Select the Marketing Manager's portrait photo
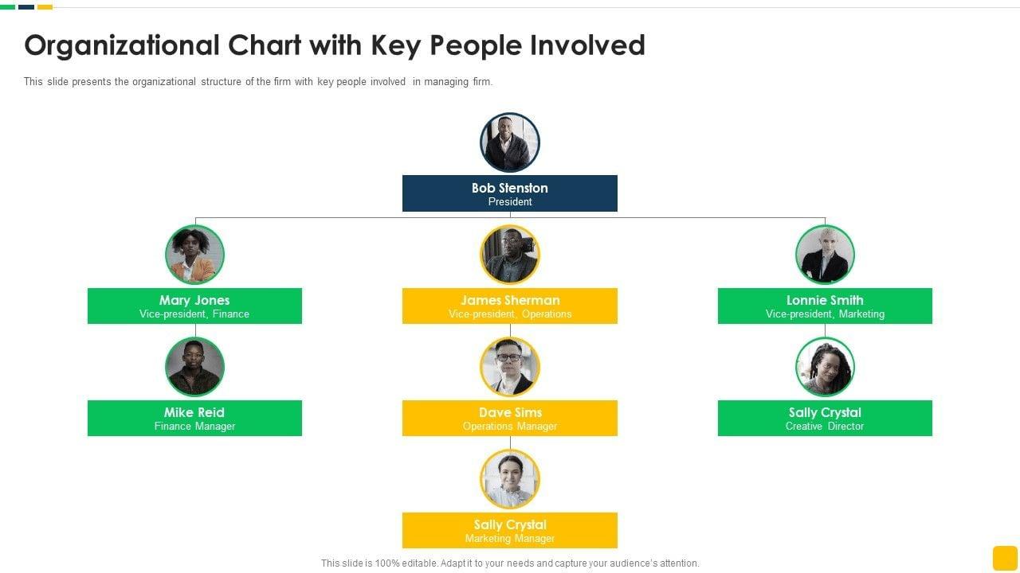The width and height of the screenshot is (1020, 573). [x=510, y=479]
